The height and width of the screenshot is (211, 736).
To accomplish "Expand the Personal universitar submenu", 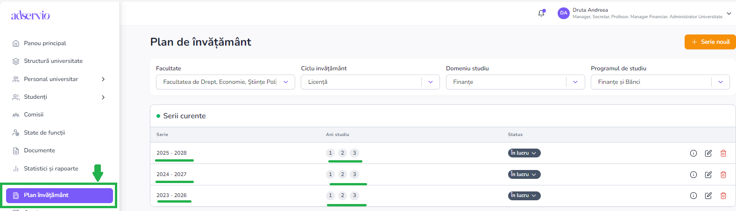I will tap(103, 79).
